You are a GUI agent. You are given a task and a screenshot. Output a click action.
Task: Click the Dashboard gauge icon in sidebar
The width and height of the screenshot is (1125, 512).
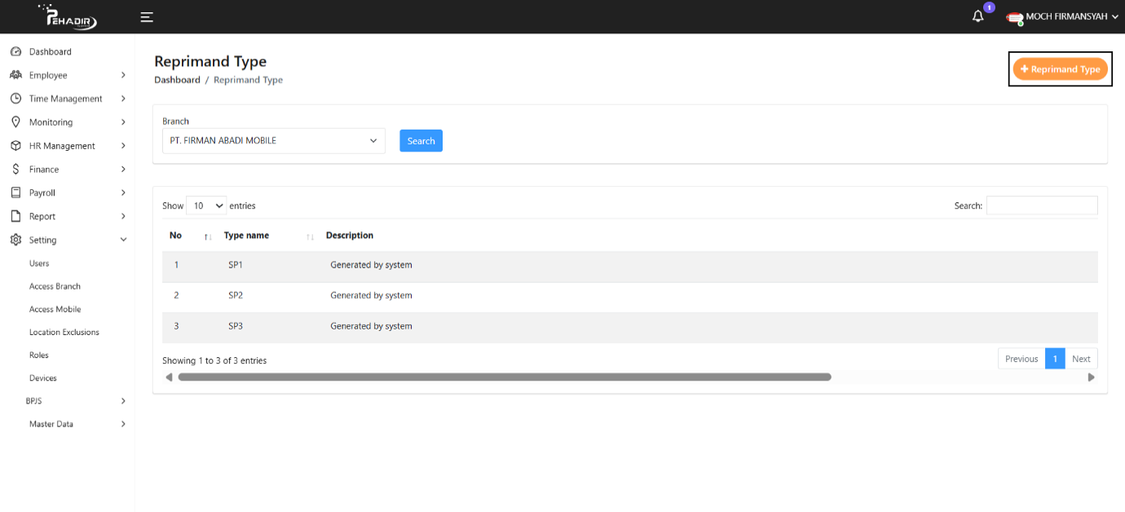pos(15,51)
